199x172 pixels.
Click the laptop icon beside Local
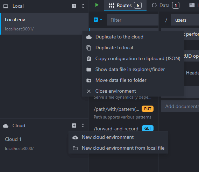6,6
